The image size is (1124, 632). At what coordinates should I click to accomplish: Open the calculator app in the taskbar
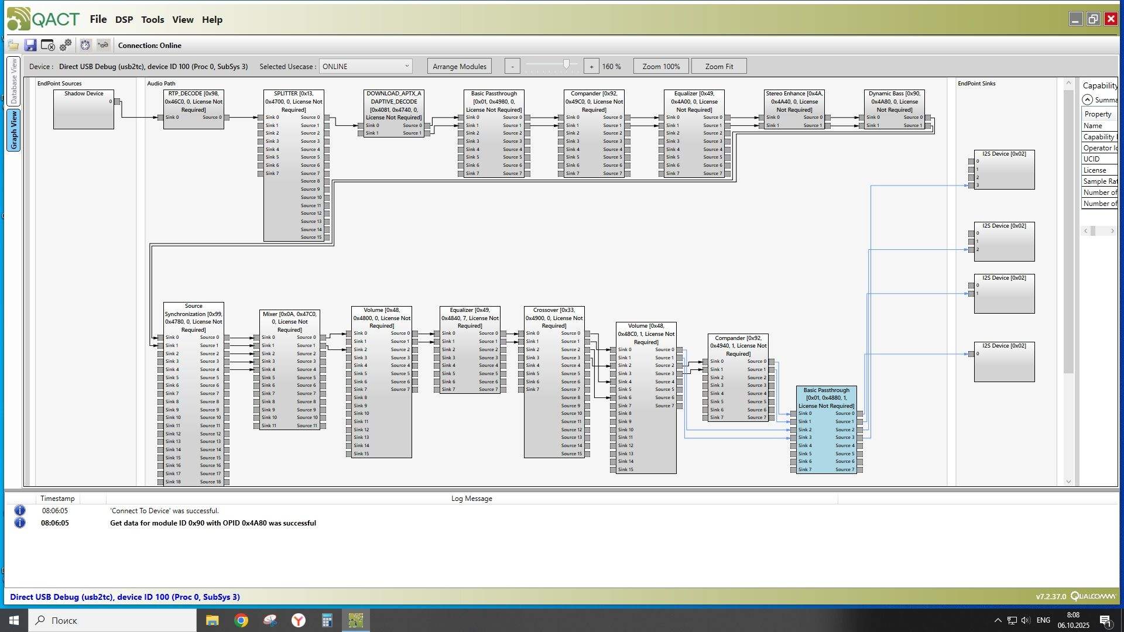[x=327, y=620]
